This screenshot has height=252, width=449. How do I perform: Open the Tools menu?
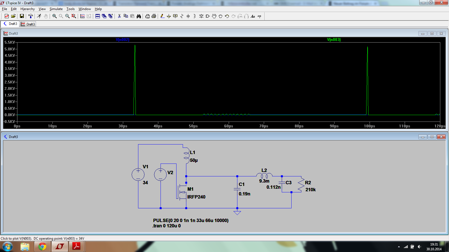point(70,9)
